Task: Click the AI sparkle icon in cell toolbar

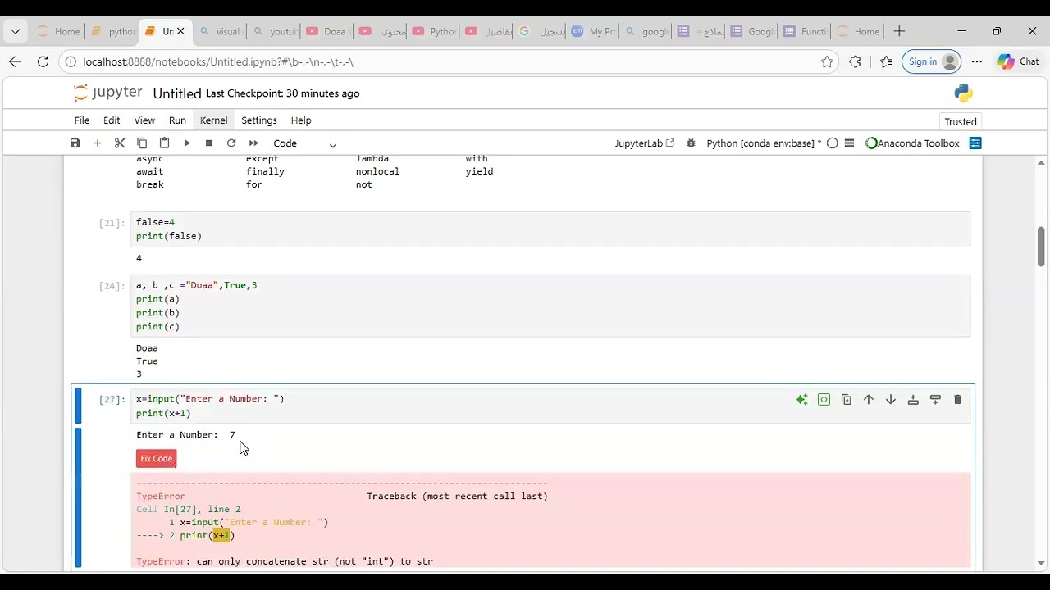Action: (801, 400)
